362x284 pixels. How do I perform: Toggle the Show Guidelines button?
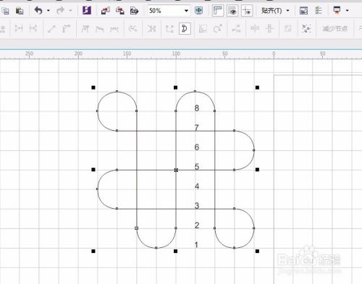[247, 11]
